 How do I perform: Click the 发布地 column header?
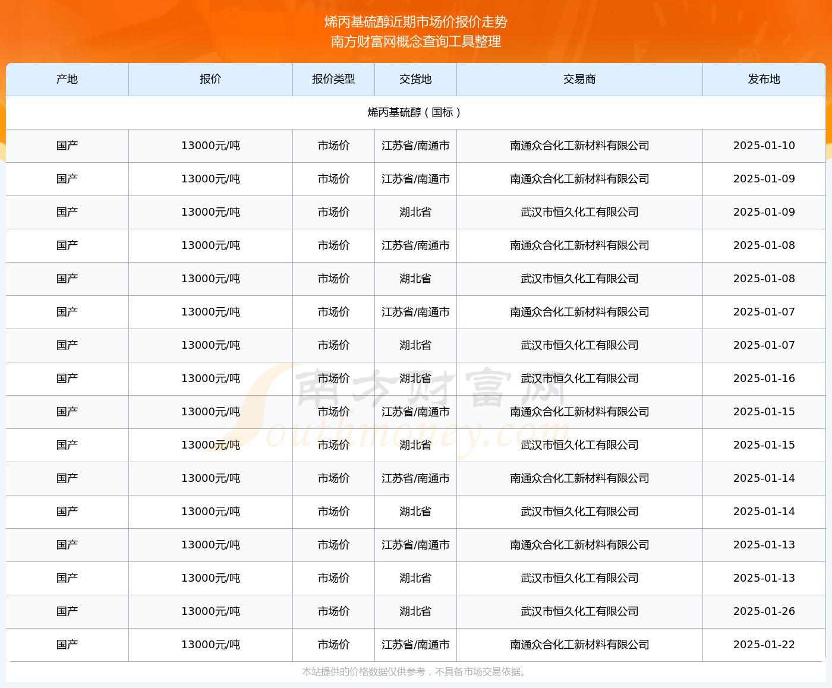pyautogui.click(x=764, y=79)
